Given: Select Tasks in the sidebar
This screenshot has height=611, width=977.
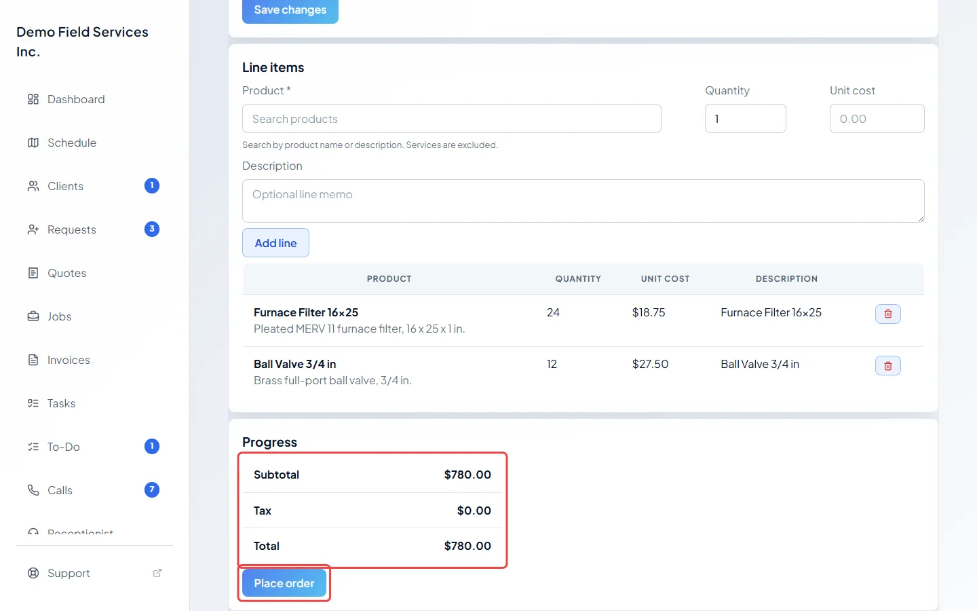Looking at the screenshot, I should [x=95, y=403].
